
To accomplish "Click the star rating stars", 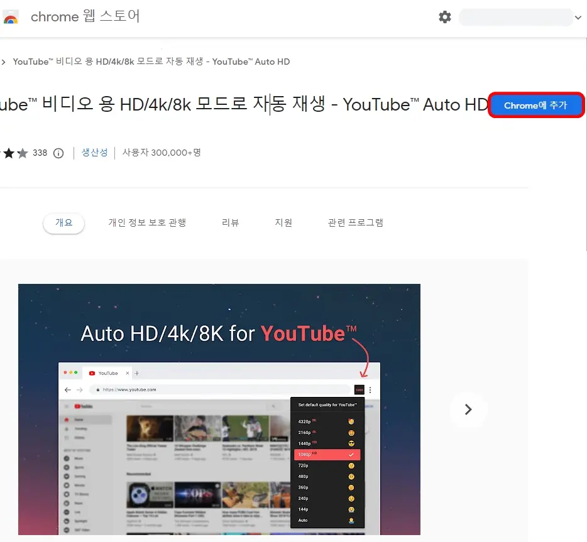I will (x=13, y=152).
